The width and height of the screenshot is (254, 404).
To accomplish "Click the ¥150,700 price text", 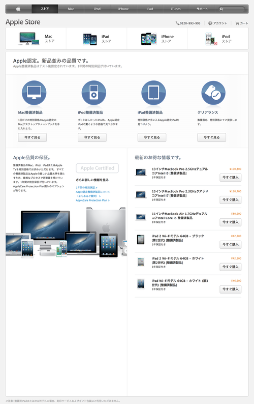I will [235, 191].
